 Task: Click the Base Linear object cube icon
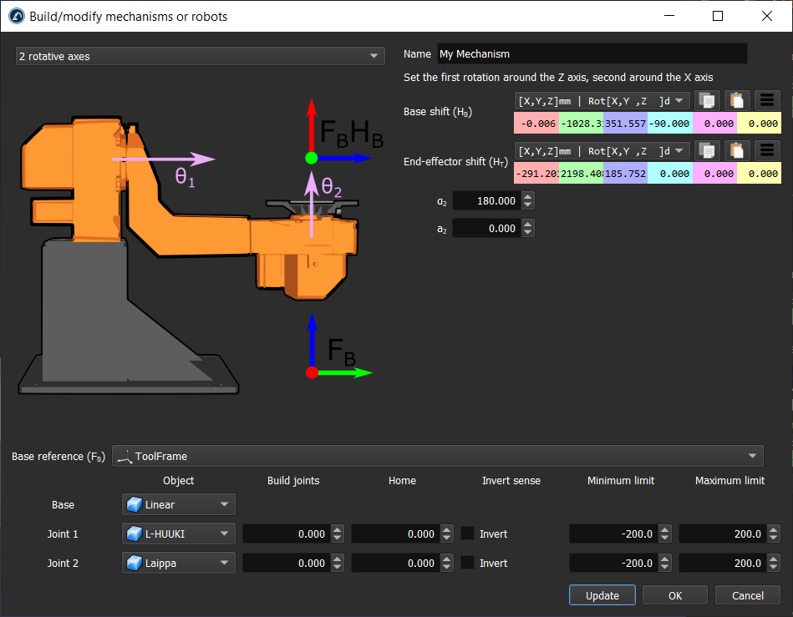[134, 505]
